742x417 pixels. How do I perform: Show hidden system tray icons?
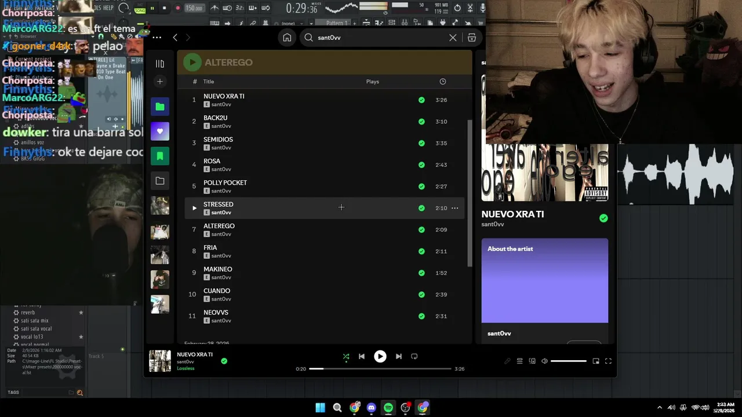(659, 408)
